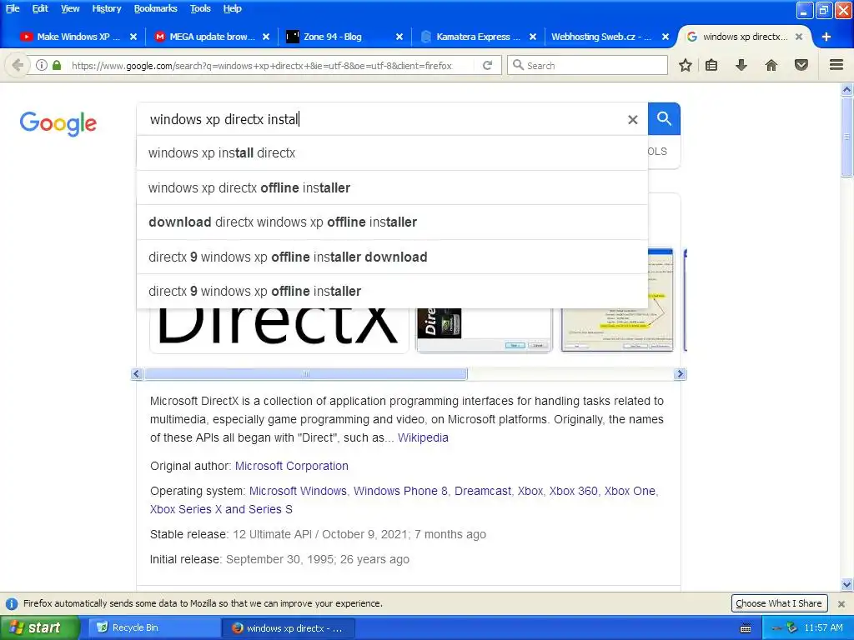Close the Webhosting Sweb.cz tab
This screenshot has height=640, width=854.
coord(666,37)
